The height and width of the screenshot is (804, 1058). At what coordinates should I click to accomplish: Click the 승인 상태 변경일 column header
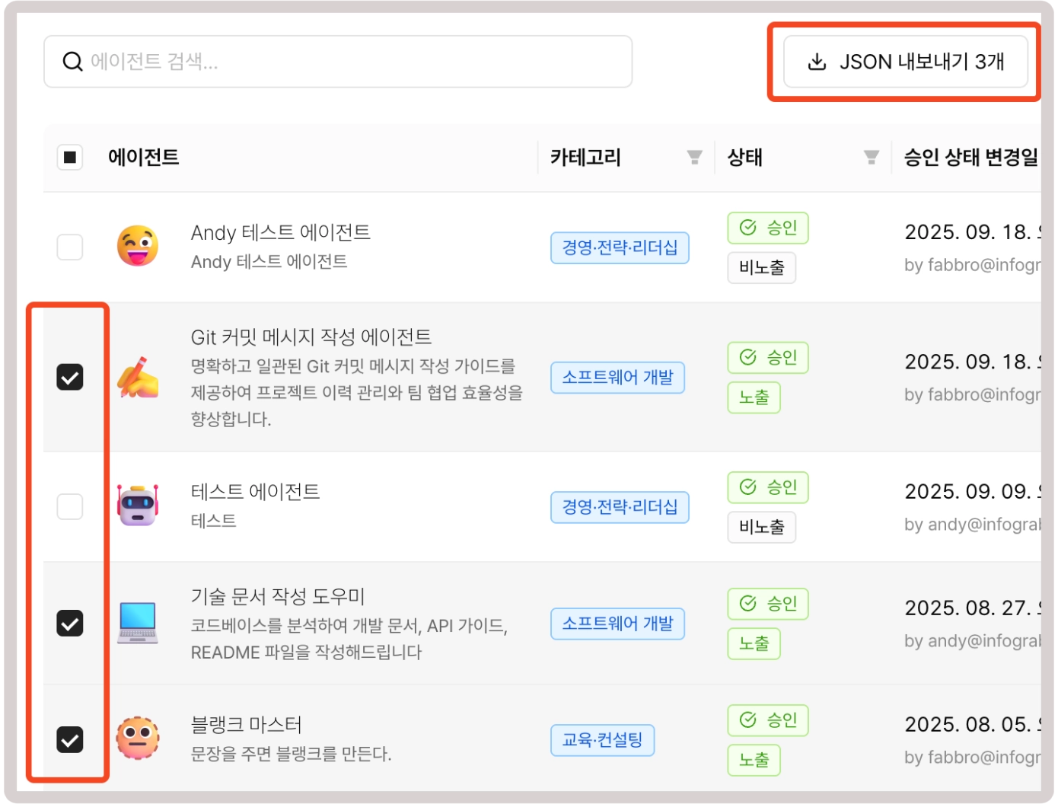pyautogui.click(x=971, y=158)
